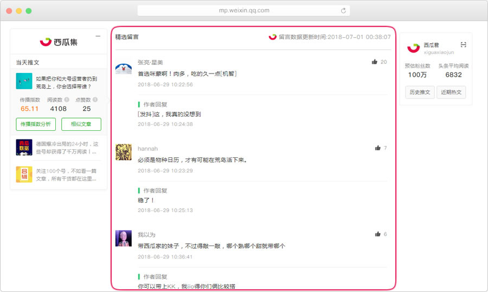Click 我以为 user avatar

point(124,238)
